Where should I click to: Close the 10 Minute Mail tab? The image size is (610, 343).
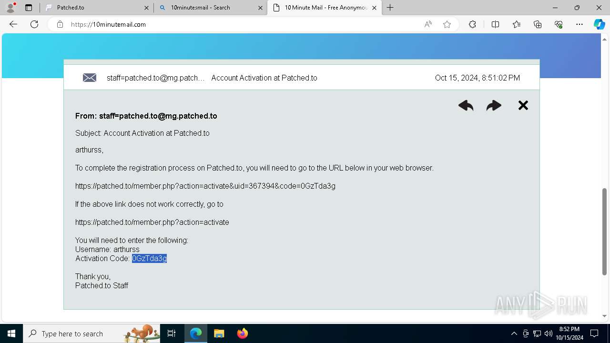tap(374, 8)
